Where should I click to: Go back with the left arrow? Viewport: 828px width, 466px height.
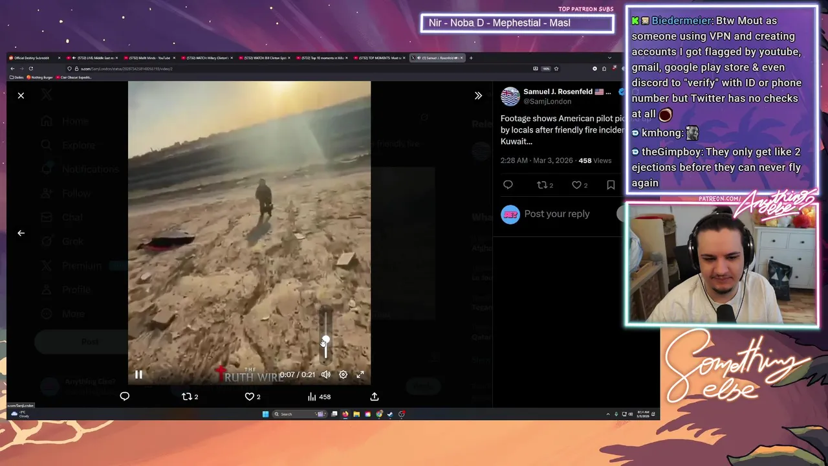click(x=21, y=233)
